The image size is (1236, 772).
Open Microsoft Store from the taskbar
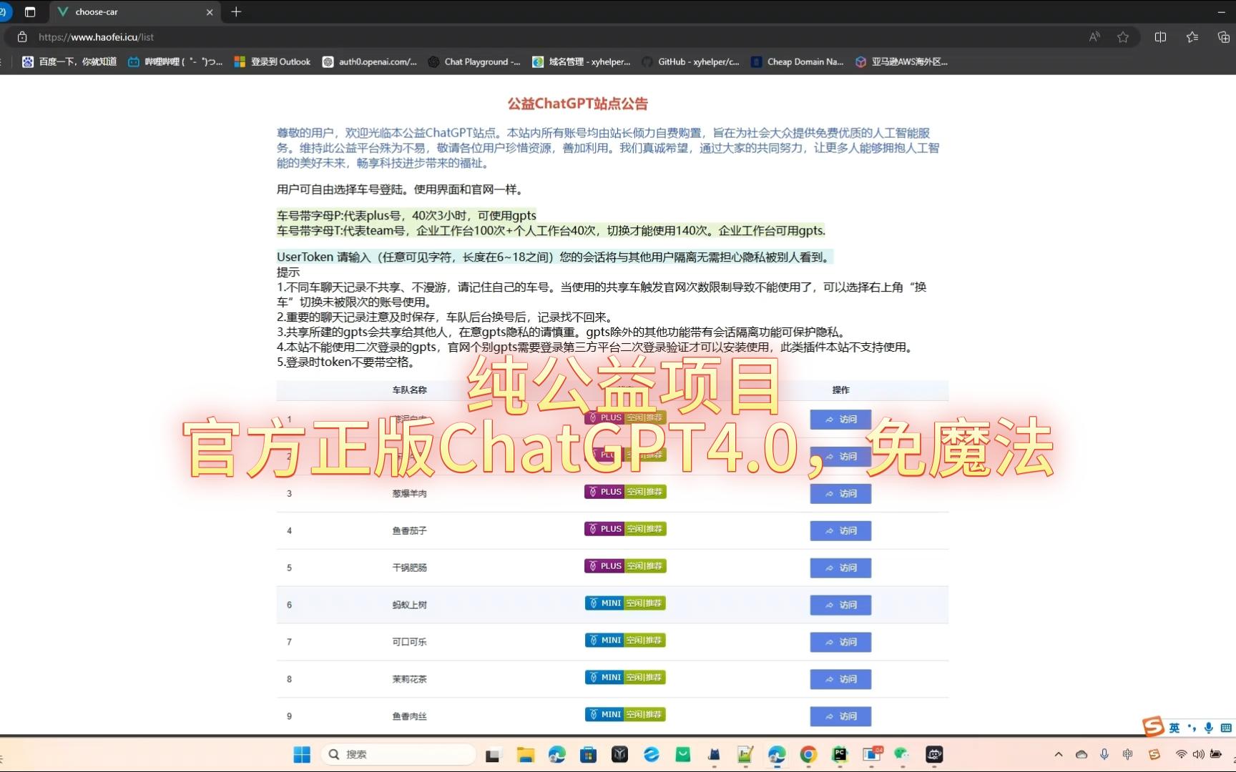[x=588, y=755]
